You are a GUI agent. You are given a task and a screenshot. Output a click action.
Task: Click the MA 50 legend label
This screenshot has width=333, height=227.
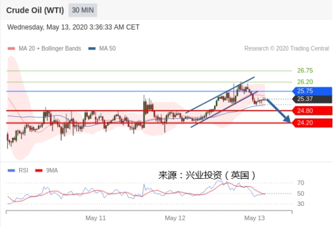[108, 49]
